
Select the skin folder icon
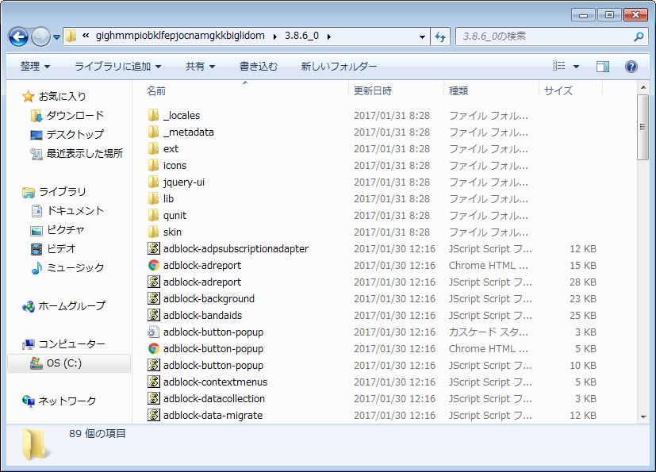[154, 232]
